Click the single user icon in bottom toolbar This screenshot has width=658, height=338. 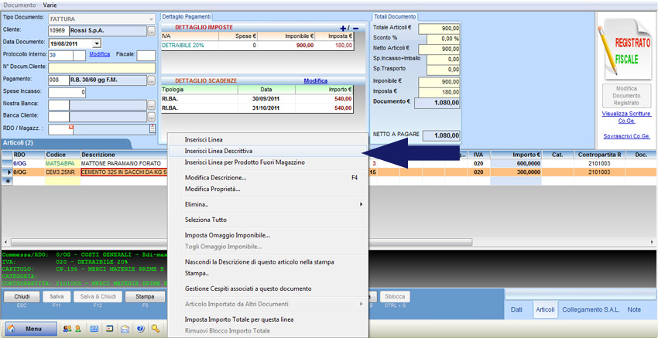point(77,329)
